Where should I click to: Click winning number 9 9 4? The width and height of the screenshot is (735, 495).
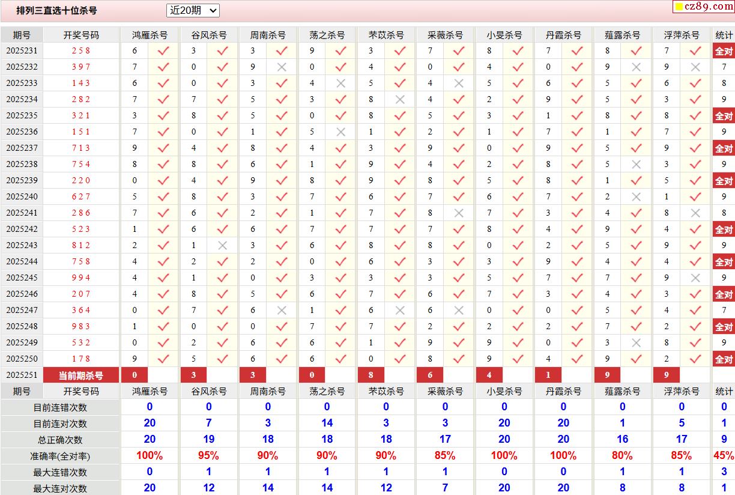pos(81,278)
